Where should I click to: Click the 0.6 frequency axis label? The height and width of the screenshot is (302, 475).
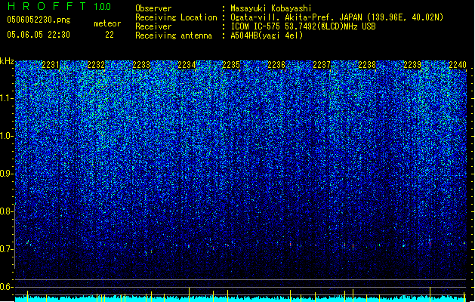(x=7, y=287)
